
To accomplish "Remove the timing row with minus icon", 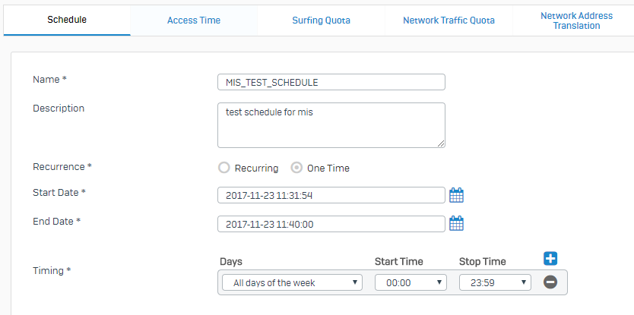I will point(550,282).
